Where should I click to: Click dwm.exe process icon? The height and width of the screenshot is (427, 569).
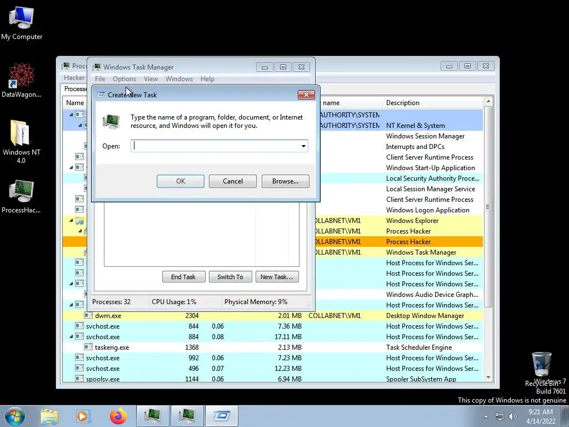tap(88, 316)
